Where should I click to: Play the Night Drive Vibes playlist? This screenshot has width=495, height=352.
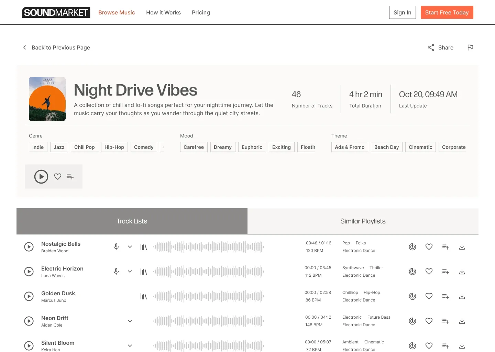[x=41, y=177]
